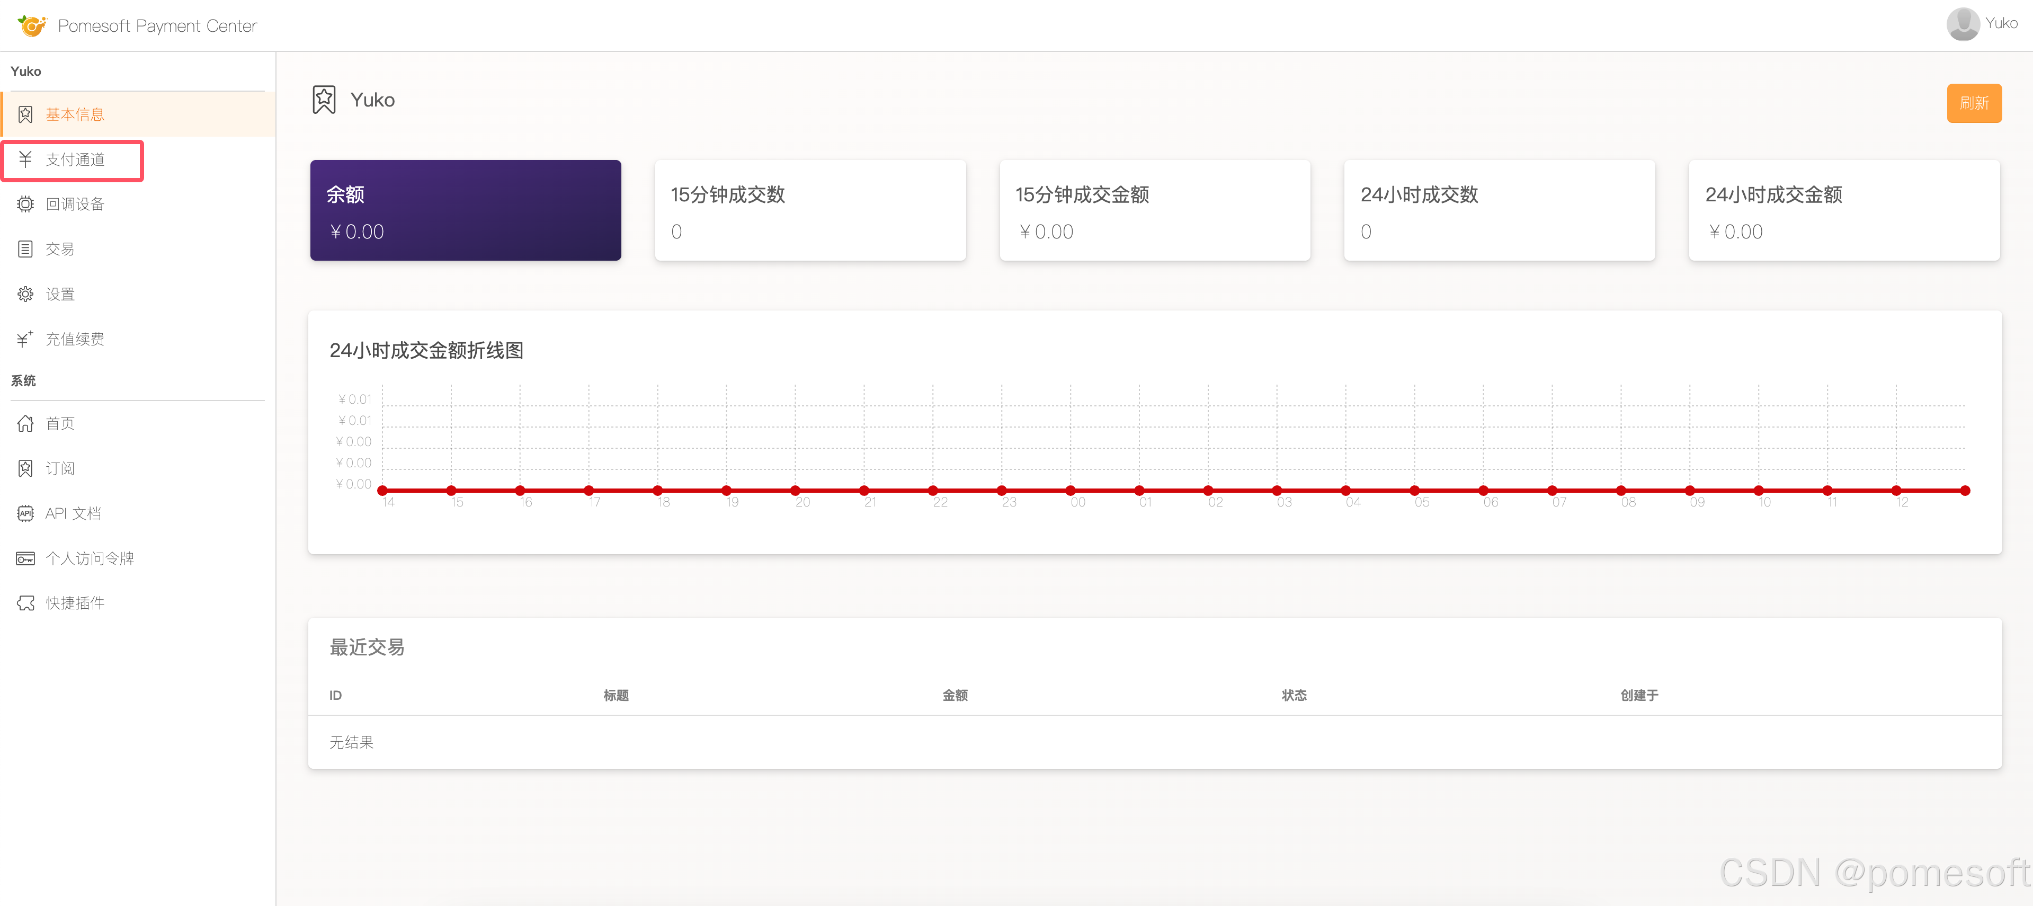The height and width of the screenshot is (906, 2033).
Task: Click the Pomesoft orange logo icon
Action: click(32, 26)
